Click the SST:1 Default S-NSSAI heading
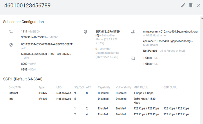The height and width of the screenshot is (124, 203). (23, 79)
